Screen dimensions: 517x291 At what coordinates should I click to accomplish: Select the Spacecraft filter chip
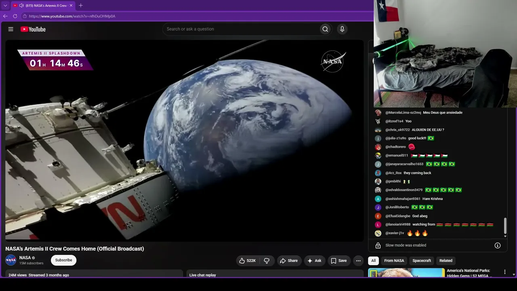[422, 261]
